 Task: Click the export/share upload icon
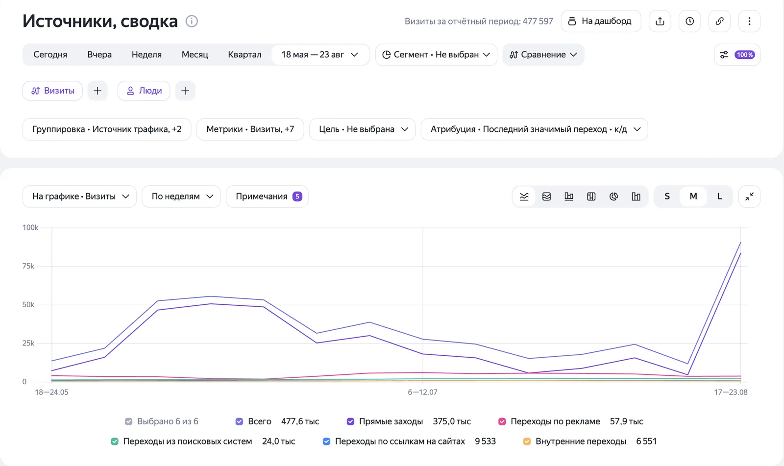tap(660, 21)
